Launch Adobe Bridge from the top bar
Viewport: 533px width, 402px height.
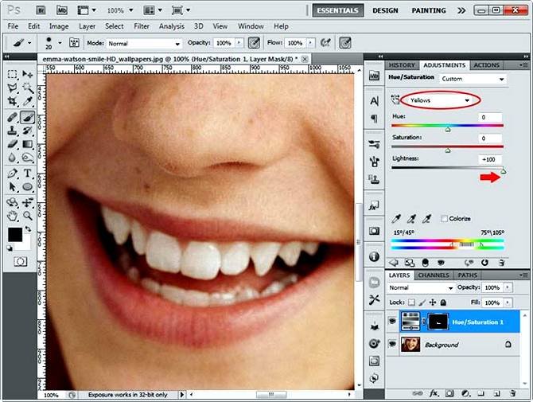point(40,11)
